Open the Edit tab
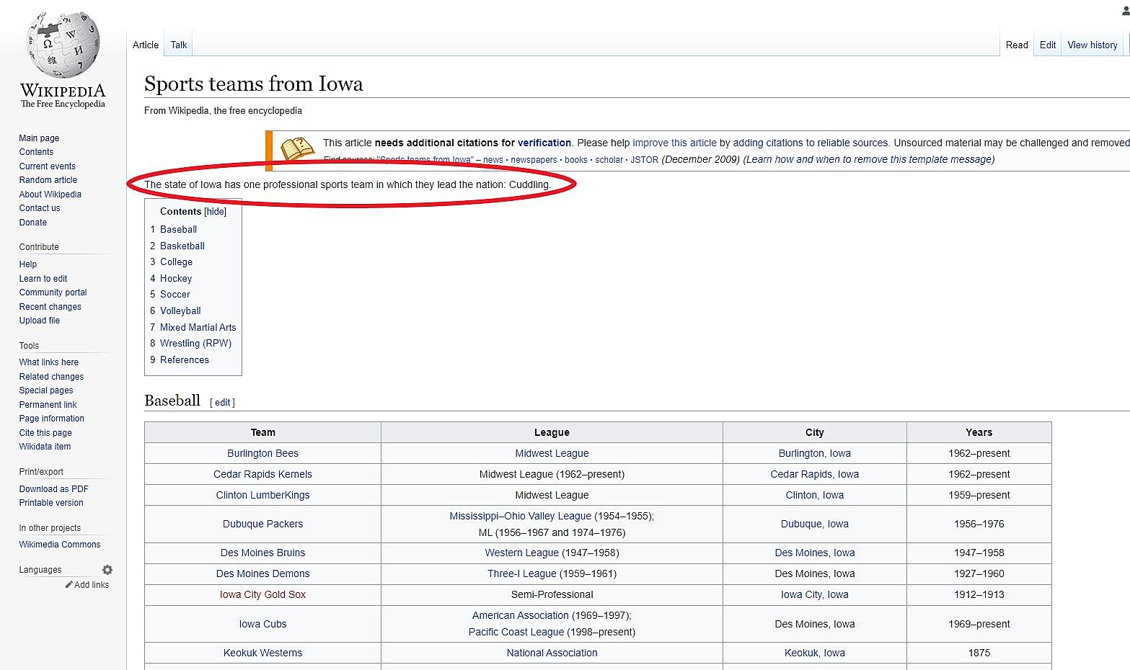This screenshot has height=670, width=1130. (1048, 45)
